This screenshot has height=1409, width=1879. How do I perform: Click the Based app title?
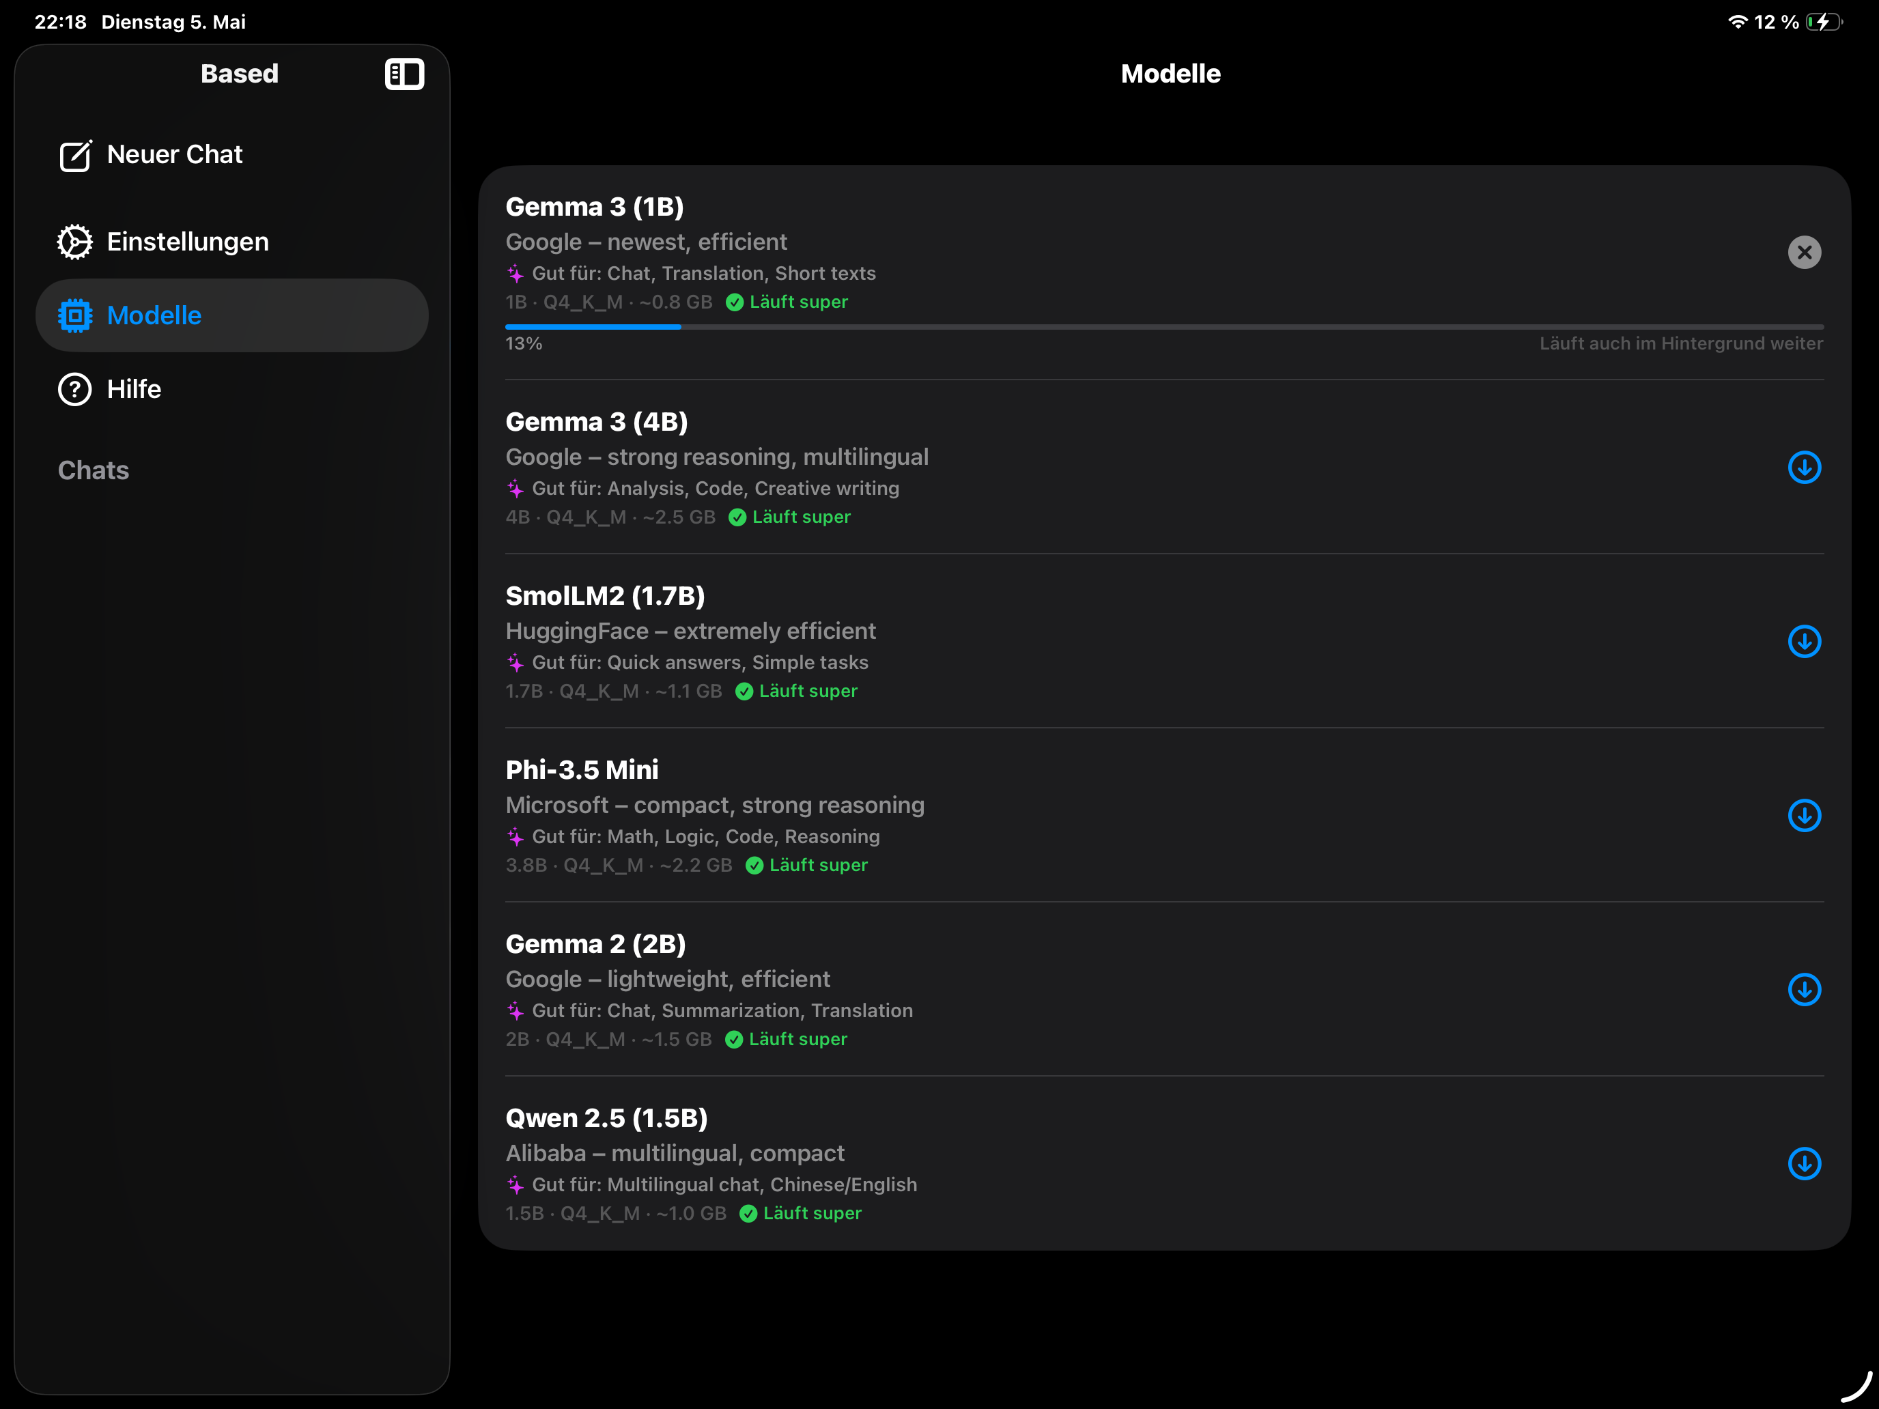tap(240, 74)
